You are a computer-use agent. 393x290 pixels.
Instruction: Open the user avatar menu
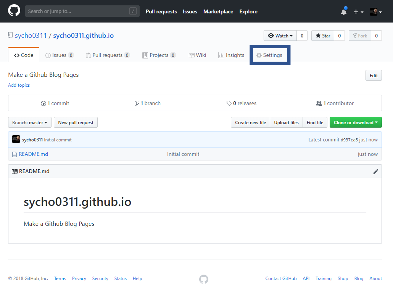(375, 12)
